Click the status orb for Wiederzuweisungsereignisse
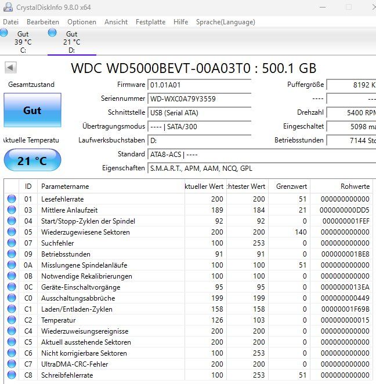 tap(12, 331)
